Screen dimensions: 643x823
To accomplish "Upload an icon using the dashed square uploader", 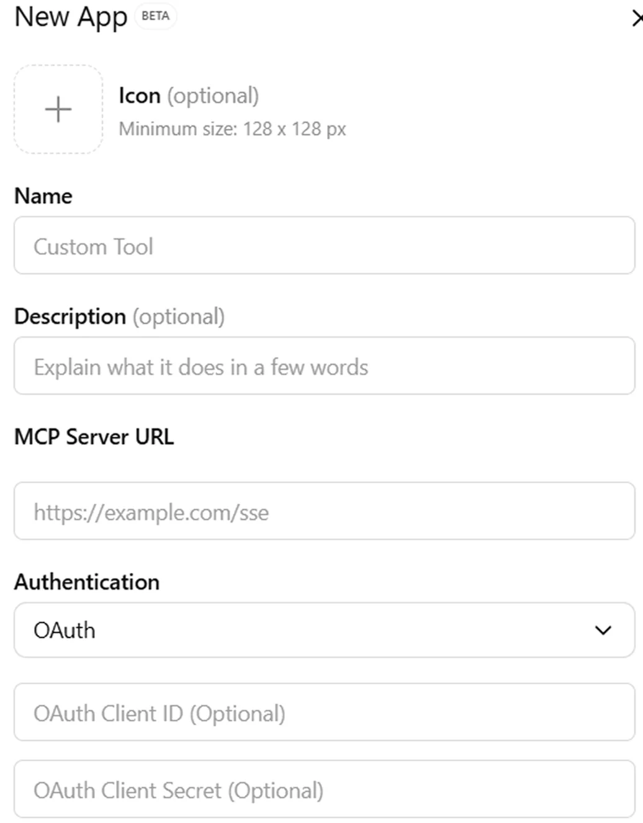I will (58, 109).
